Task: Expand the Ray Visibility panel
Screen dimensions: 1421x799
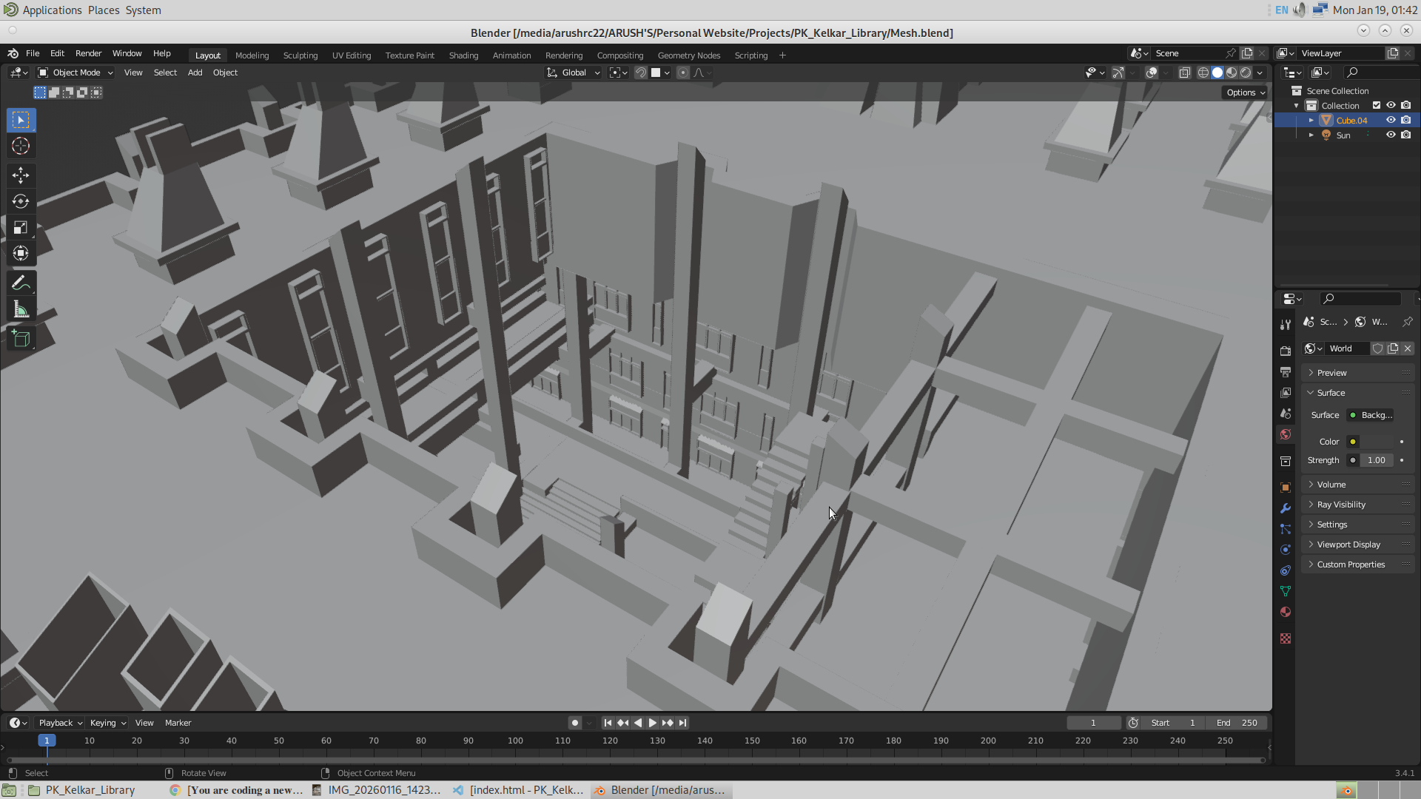Action: [x=1341, y=505]
